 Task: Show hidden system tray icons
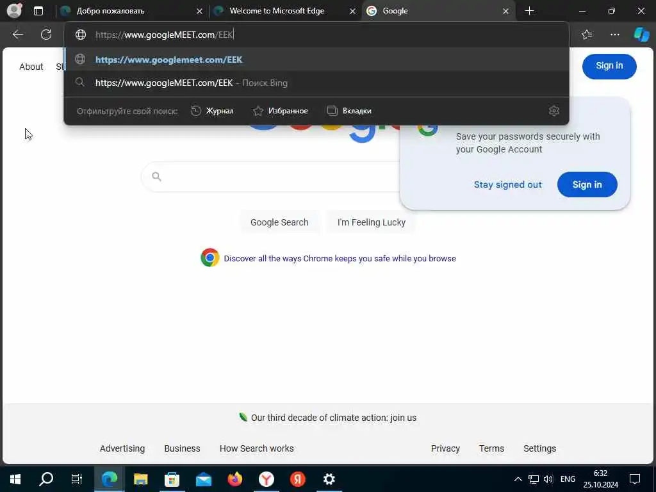coord(518,479)
